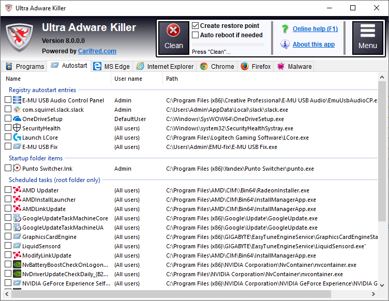This screenshot has width=389, height=301.
Task: Mark the Punto Switcher.lnk checkbox
Action: coord(8,168)
